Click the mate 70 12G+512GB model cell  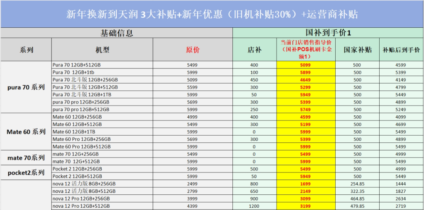102,162
